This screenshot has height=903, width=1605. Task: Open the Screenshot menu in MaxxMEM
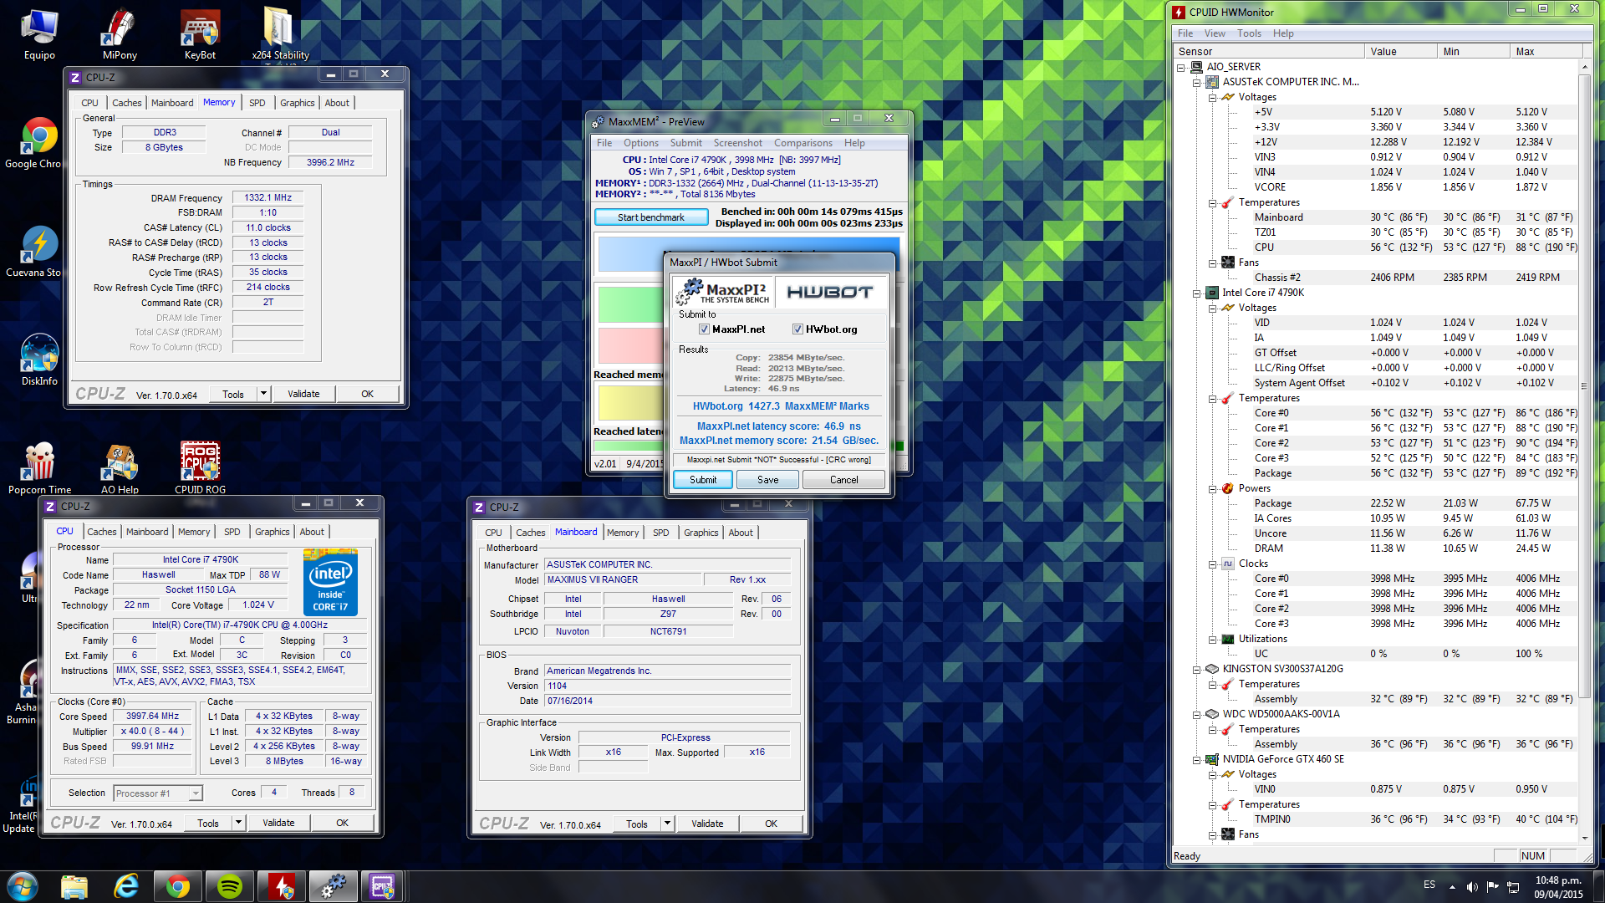(x=737, y=143)
